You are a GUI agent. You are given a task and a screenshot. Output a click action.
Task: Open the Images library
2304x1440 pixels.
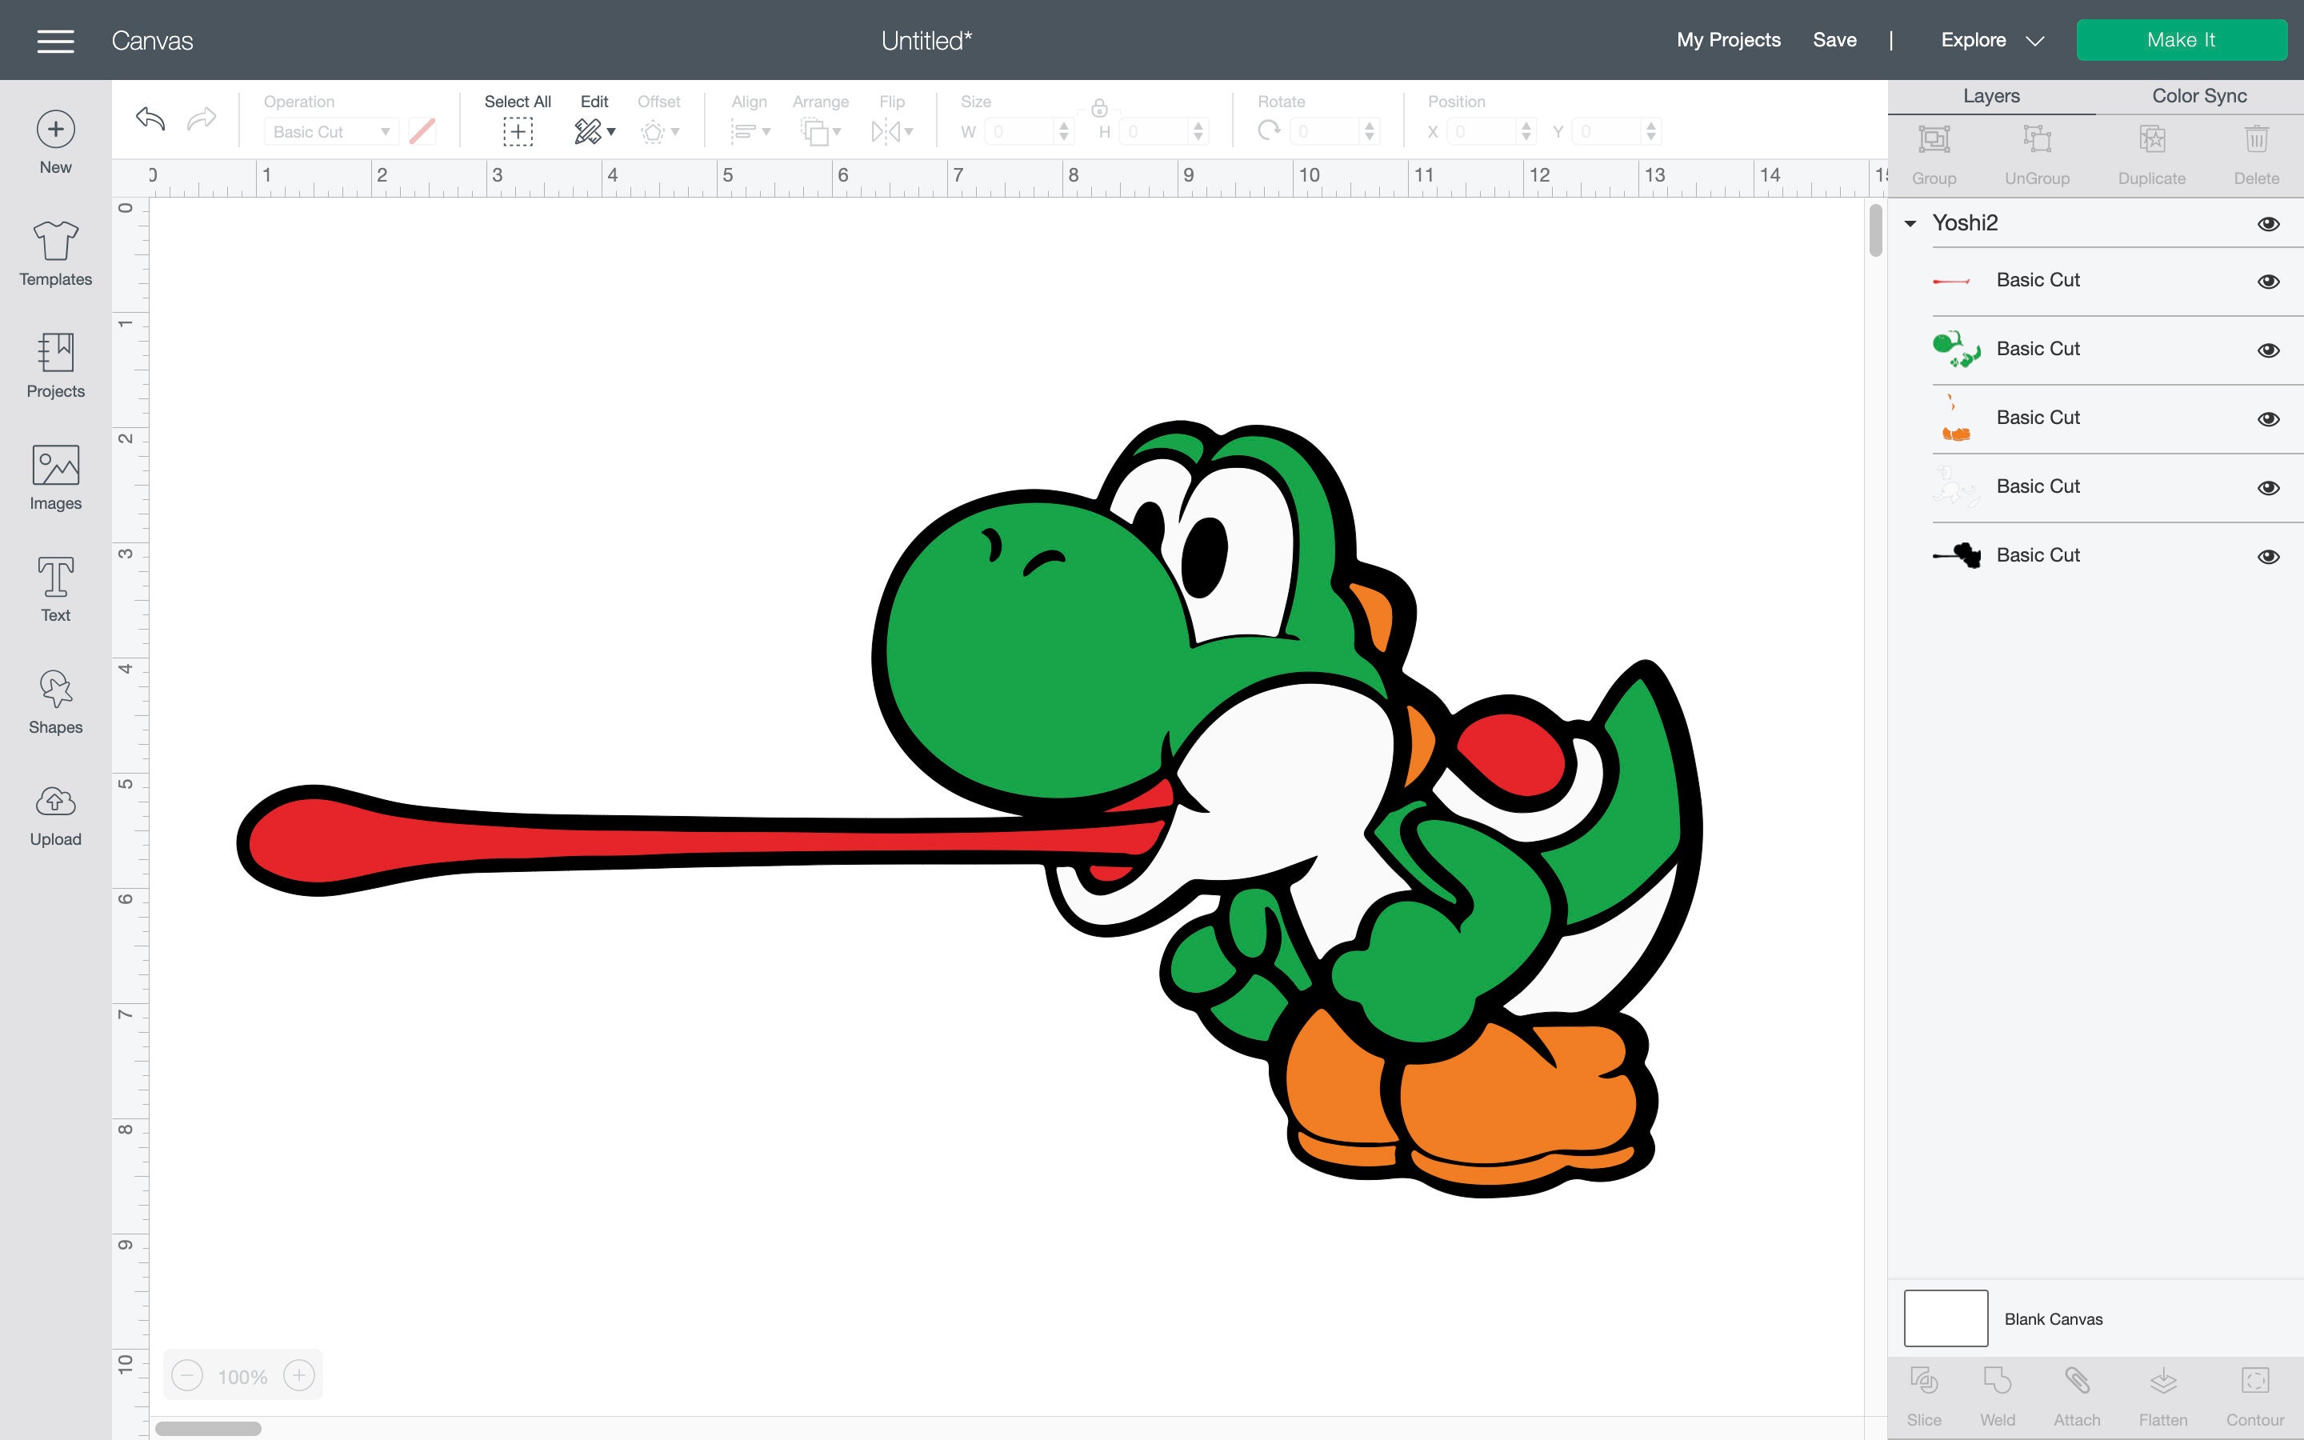point(55,477)
